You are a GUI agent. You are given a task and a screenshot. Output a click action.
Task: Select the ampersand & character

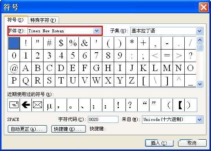(84, 43)
